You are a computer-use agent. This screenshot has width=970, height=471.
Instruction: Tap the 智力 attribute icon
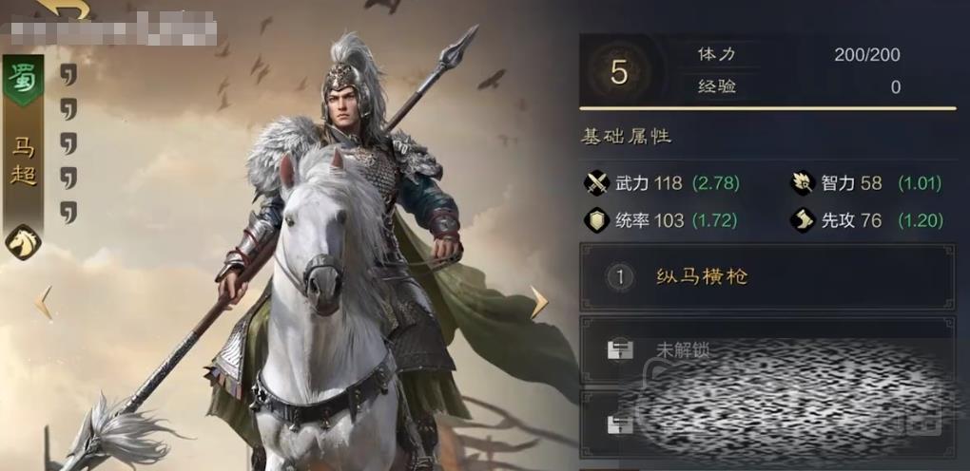(803, 183)
